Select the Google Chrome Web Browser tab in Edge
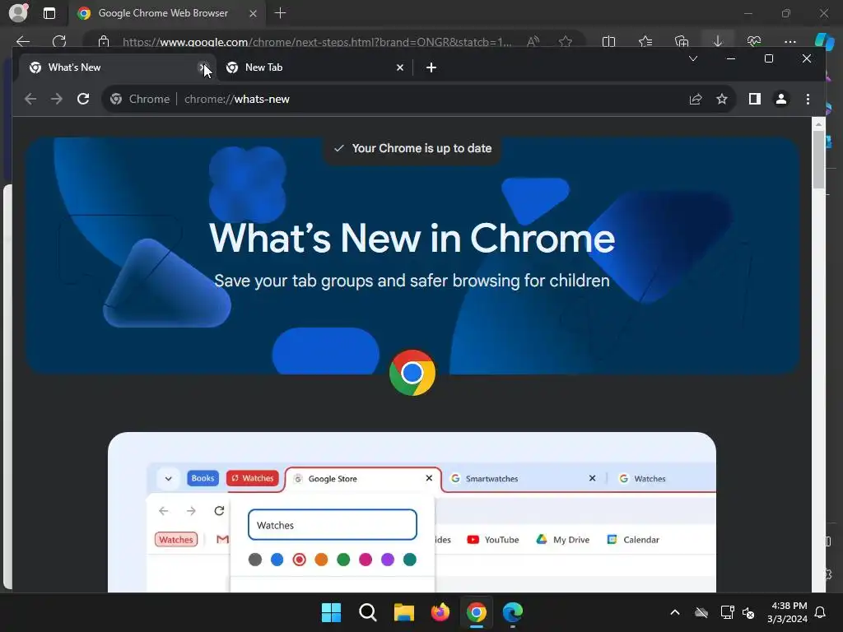Viewport: 843px width, 632px height. pos(166,13)
